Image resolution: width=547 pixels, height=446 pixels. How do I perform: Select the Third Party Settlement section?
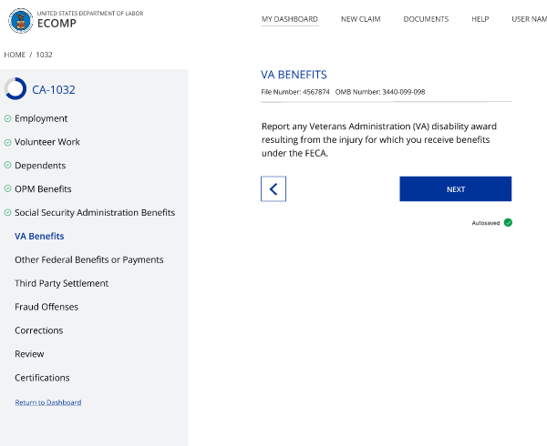point(61,283)
